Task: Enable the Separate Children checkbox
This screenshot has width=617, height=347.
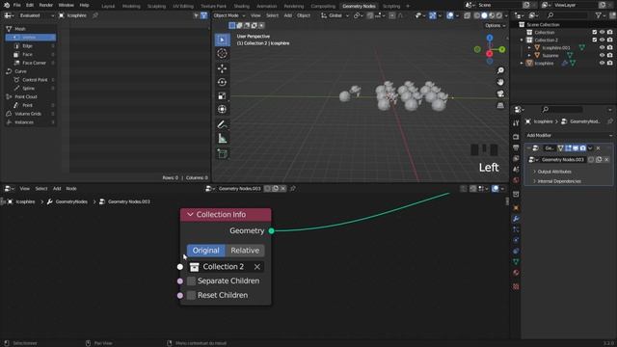Action: [191, 280]
